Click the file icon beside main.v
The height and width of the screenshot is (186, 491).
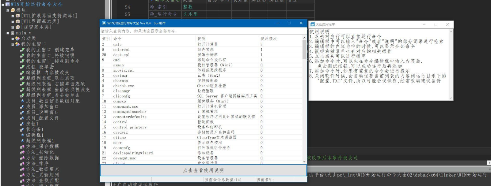coord(13,33)
